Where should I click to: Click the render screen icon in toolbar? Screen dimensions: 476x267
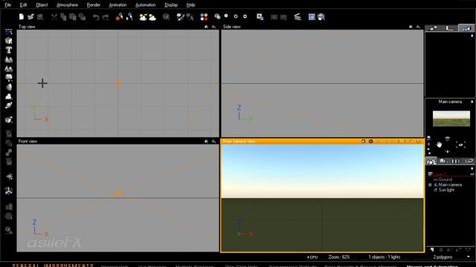[x=312, y=17]
